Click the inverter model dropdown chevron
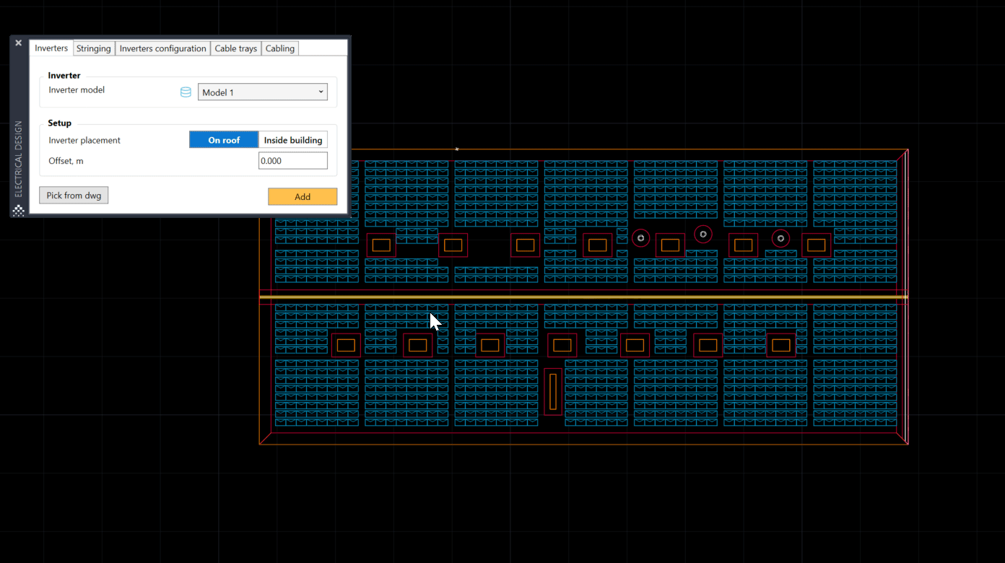This screenshot has width=1005, height=563. pos(321,92)
